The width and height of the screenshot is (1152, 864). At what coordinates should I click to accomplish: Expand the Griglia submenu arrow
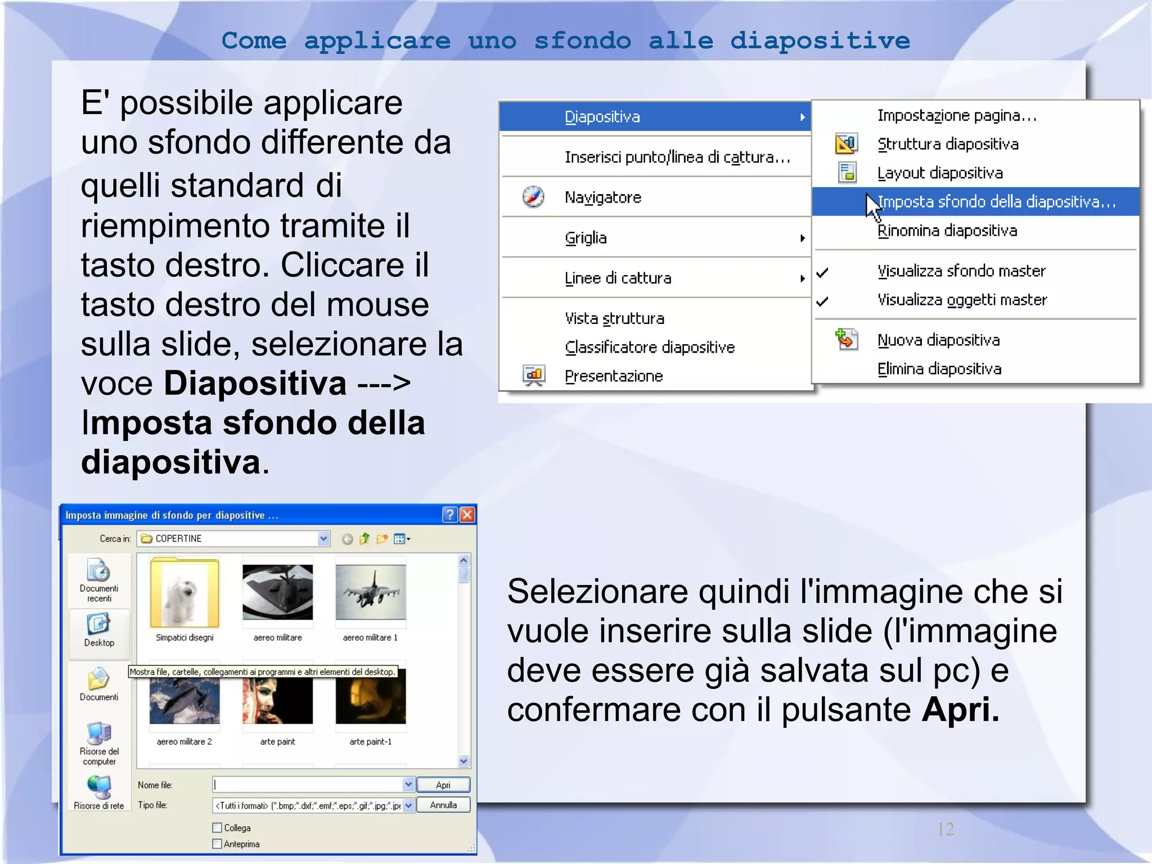click(x=803, y=238)
